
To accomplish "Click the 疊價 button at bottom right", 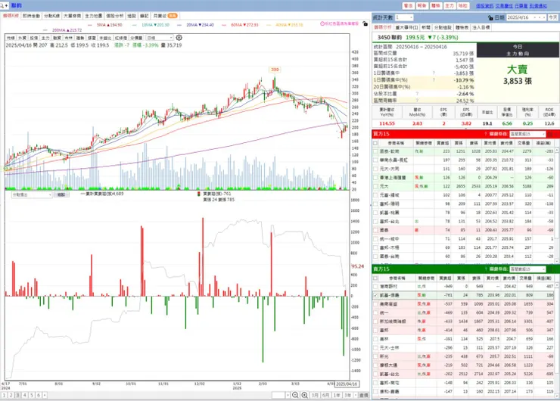I will pyautogui.click(x=363, y=395).
